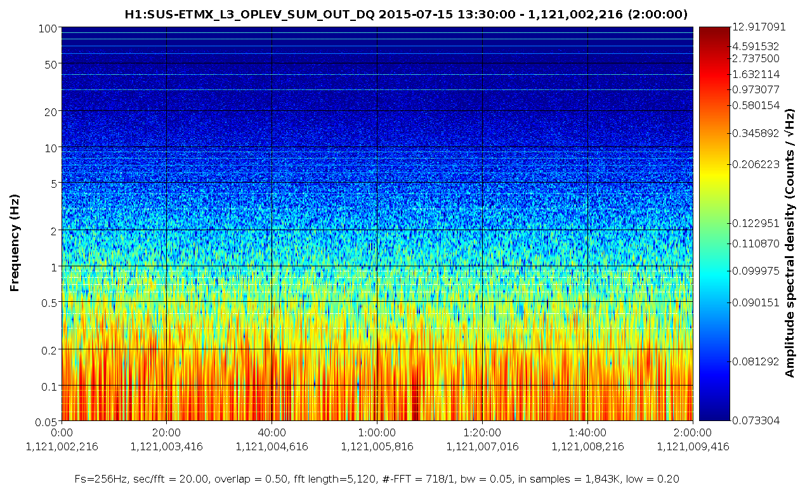
Task: Click the '1:00:00' time axis label
Action: pos(377,434)
